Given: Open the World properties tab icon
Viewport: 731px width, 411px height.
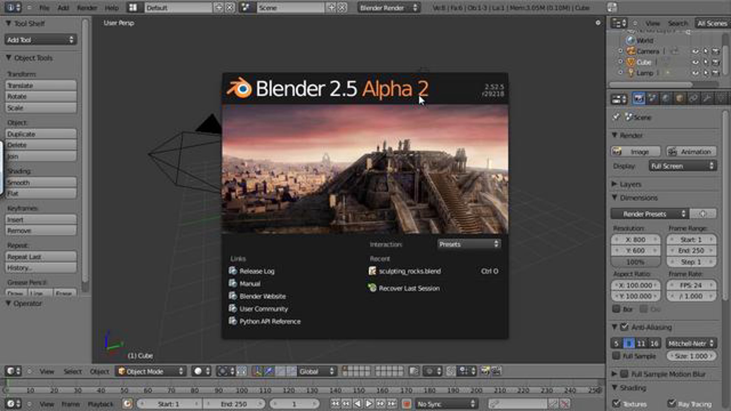Looking at the screenshot, I should [x=666, y=99].
